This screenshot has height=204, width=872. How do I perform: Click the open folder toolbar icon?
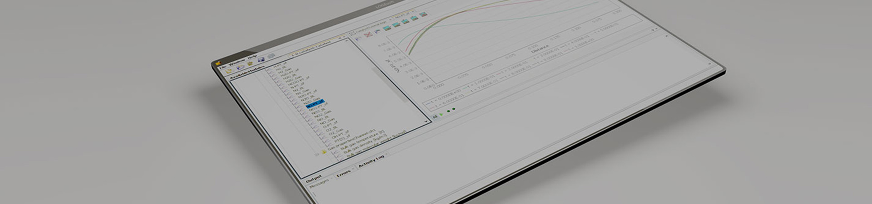coord(239,67)
